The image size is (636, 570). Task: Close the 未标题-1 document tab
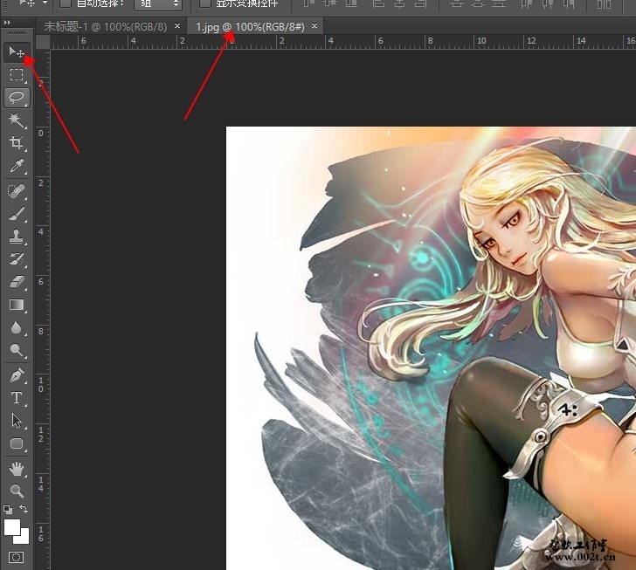pyautogui.click(x=177, y=26)
